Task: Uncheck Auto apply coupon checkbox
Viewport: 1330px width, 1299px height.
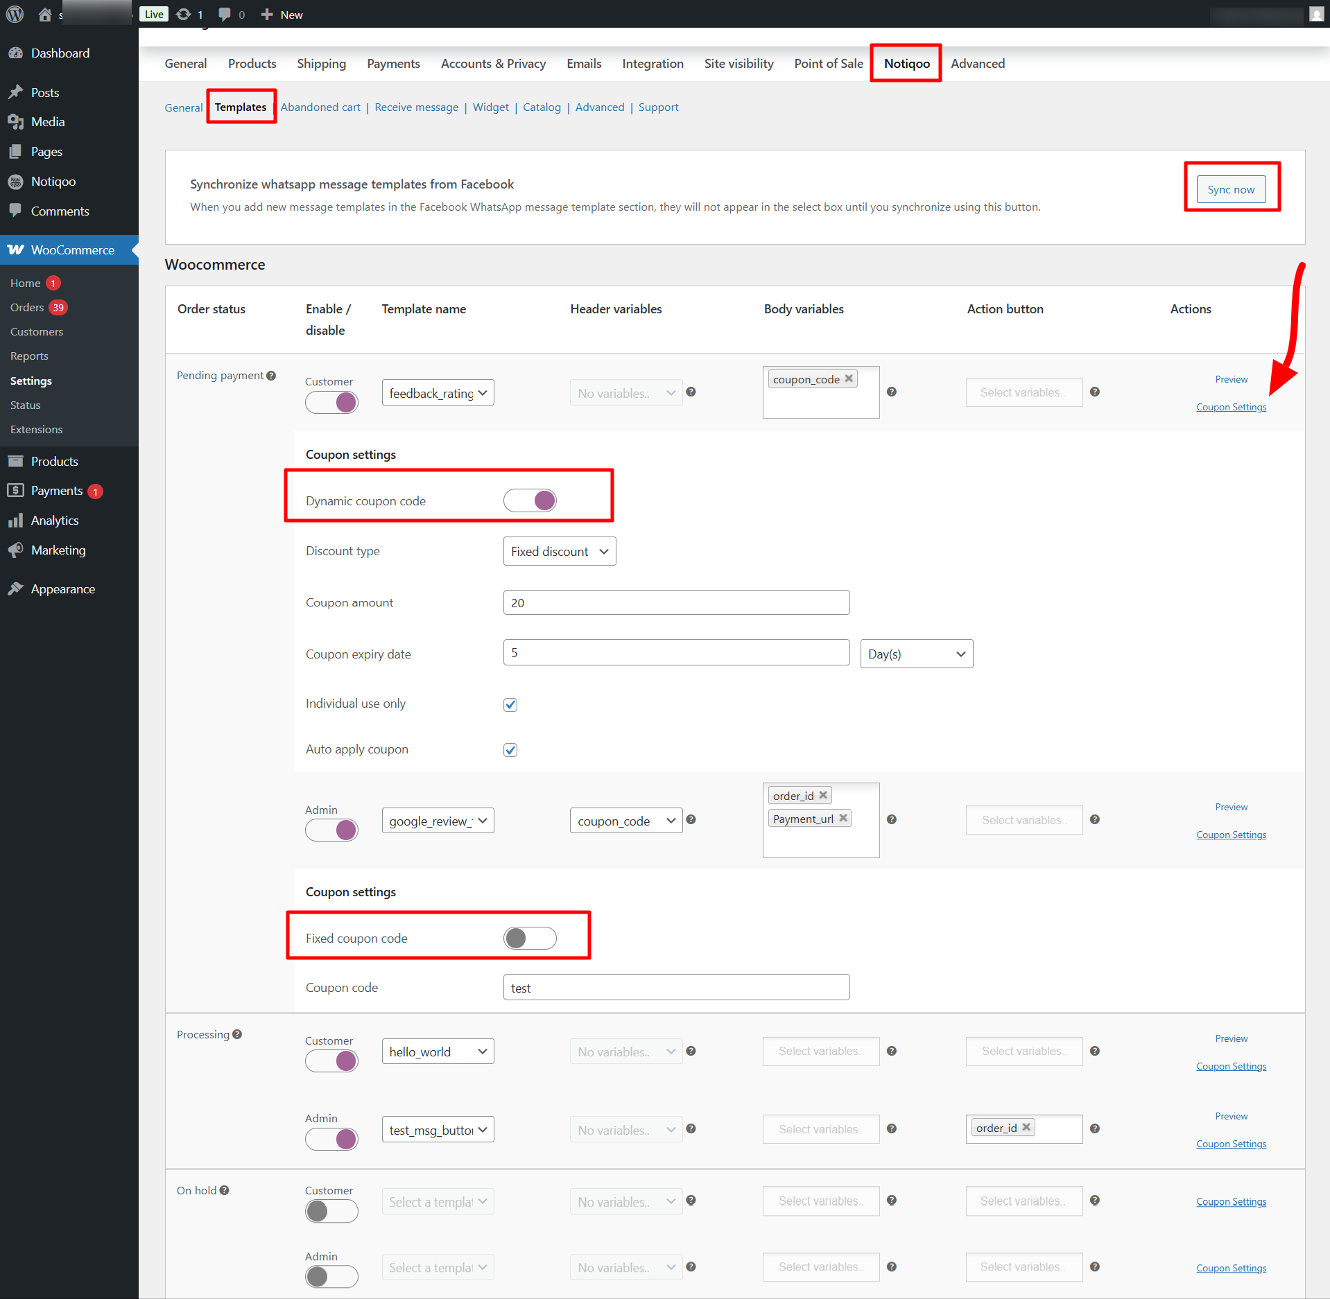Action: click(510, 750)
